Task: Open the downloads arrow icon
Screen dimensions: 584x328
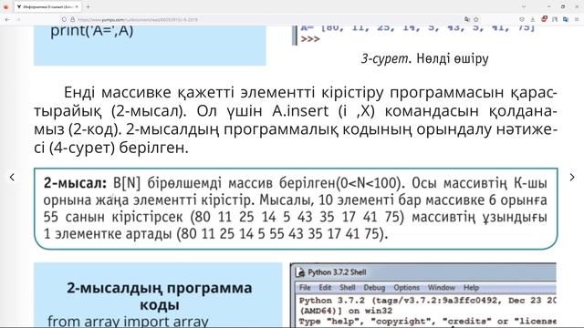Action: (x=533, y=19)
